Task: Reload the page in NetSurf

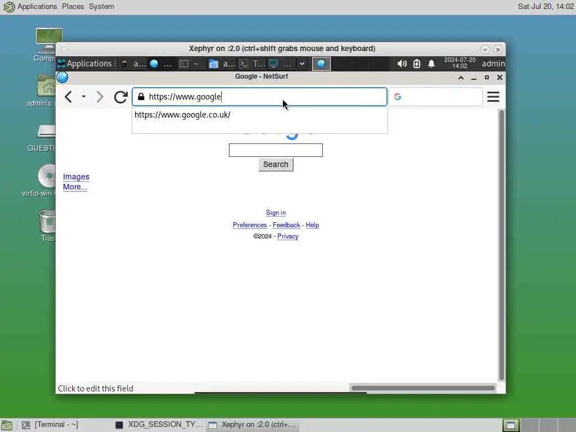Action: click(120, 97)
